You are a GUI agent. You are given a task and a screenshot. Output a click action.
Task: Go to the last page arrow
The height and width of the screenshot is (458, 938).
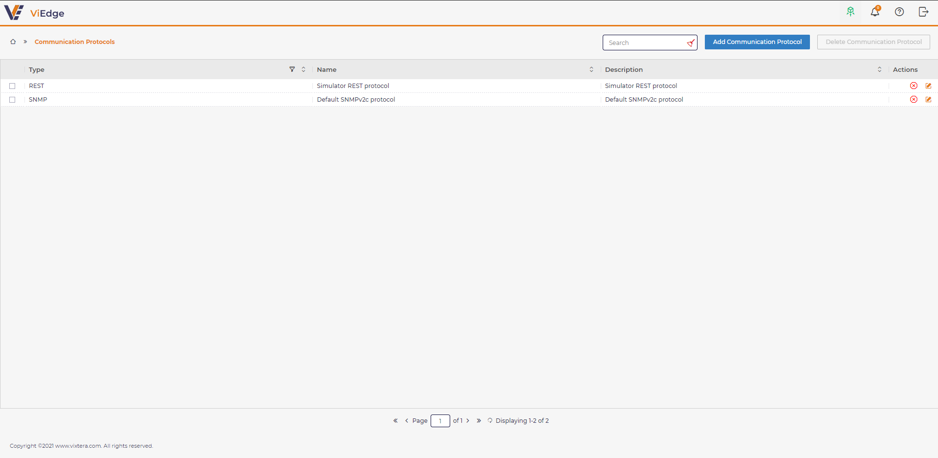pos(479,420)
